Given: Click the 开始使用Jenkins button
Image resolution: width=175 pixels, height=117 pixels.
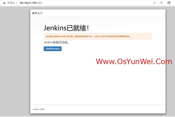Looking at the screenshot, I should click(52, 49).
